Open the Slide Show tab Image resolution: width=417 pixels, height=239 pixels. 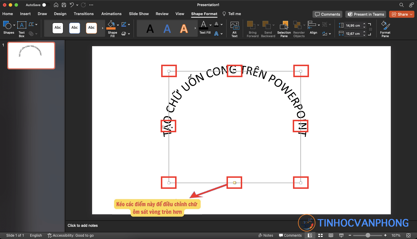pyautogui.click(x=139, y=14)
